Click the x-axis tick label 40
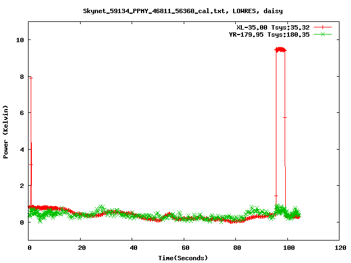This screenshot has height=263, width=351. tap(133, 248)
